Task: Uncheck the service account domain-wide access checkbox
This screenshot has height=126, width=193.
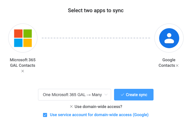Action: pos(45,115)
